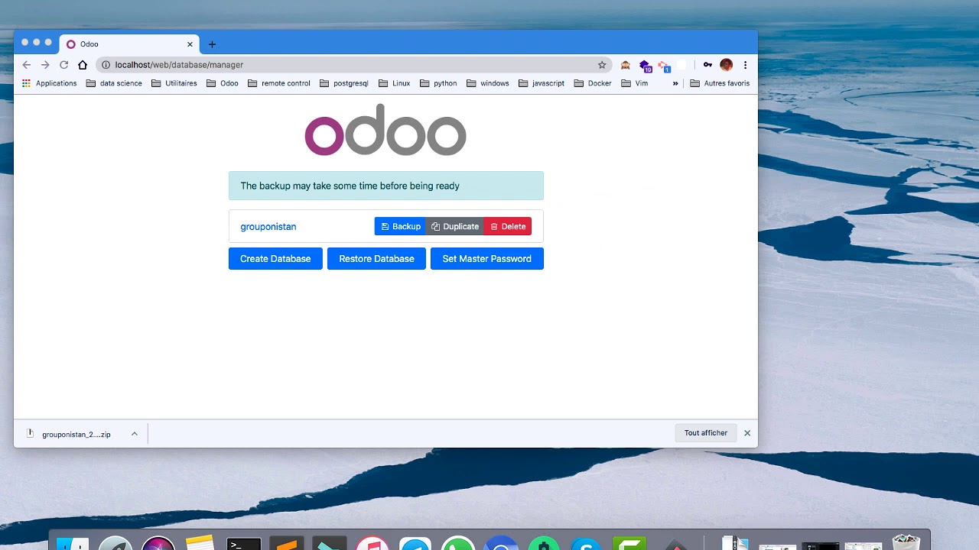Screen dimensions: 979x550
Task: Click Tout afficher in the downloads bar
Action: [706, 433]
